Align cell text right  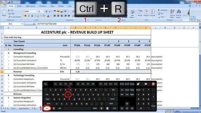click(62, 16)
